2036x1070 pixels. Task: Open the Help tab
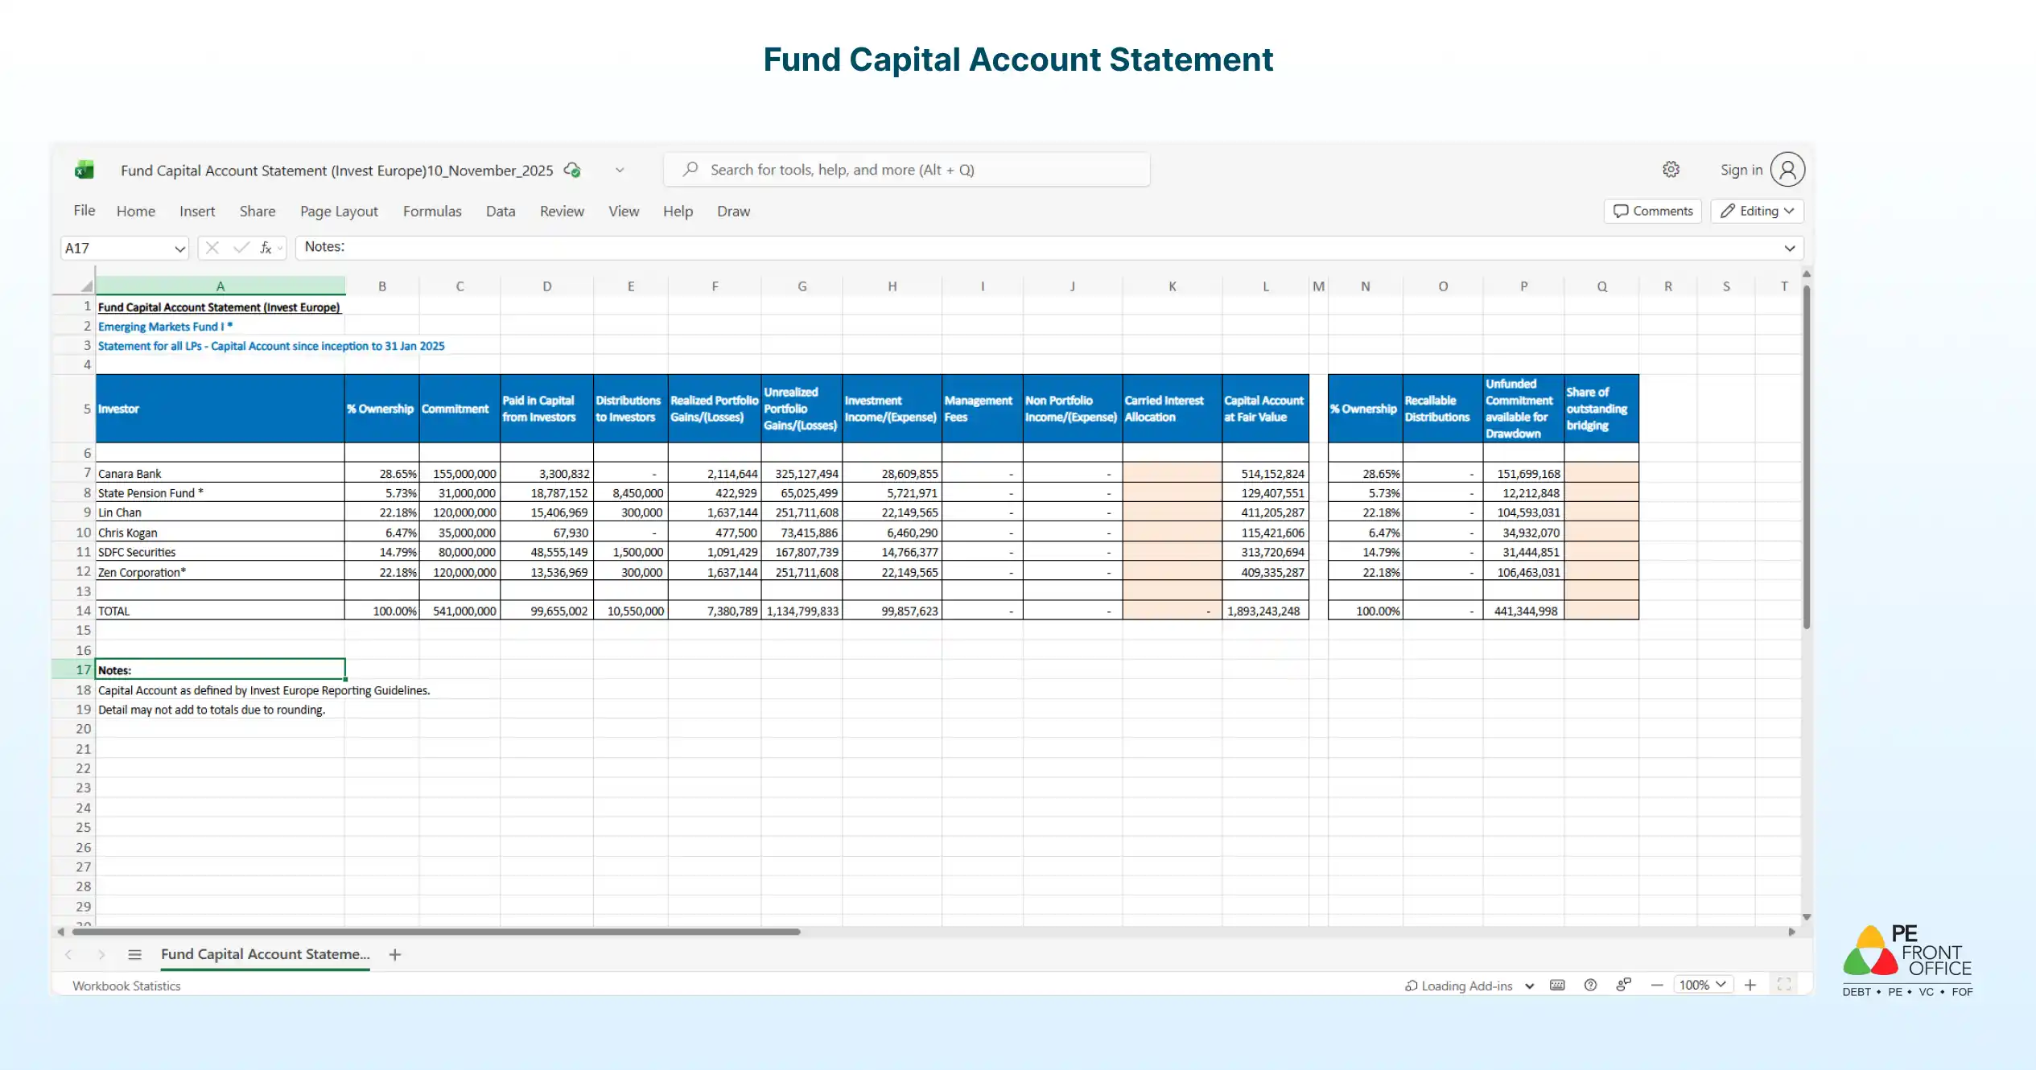pos(678,211)
